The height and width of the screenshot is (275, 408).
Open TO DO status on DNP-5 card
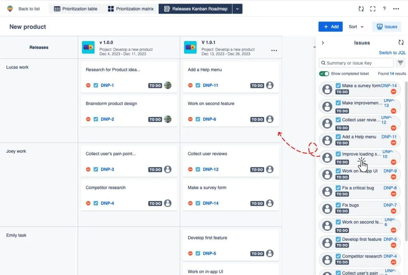(257, 254)
